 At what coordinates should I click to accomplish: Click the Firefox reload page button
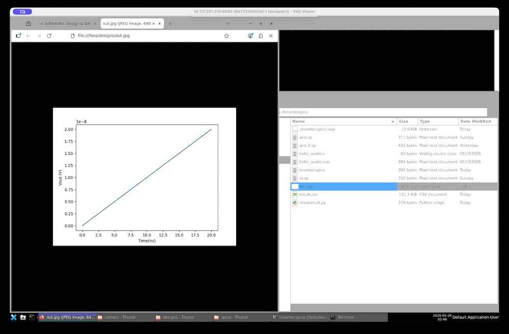click(49, 36)
